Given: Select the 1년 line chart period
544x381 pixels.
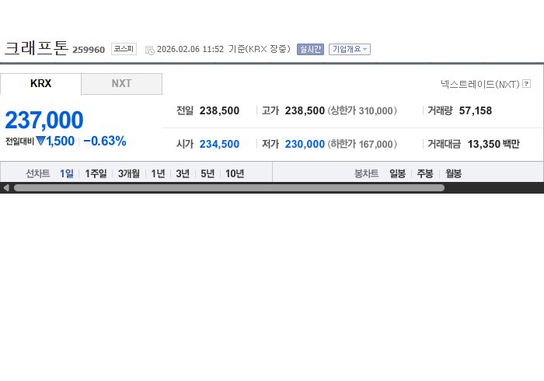Looking at the screenshot, I should 158,173.
